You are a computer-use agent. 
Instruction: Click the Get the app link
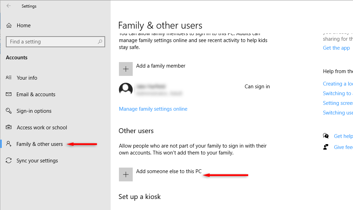pyautogui.click(x=336, y=48)
